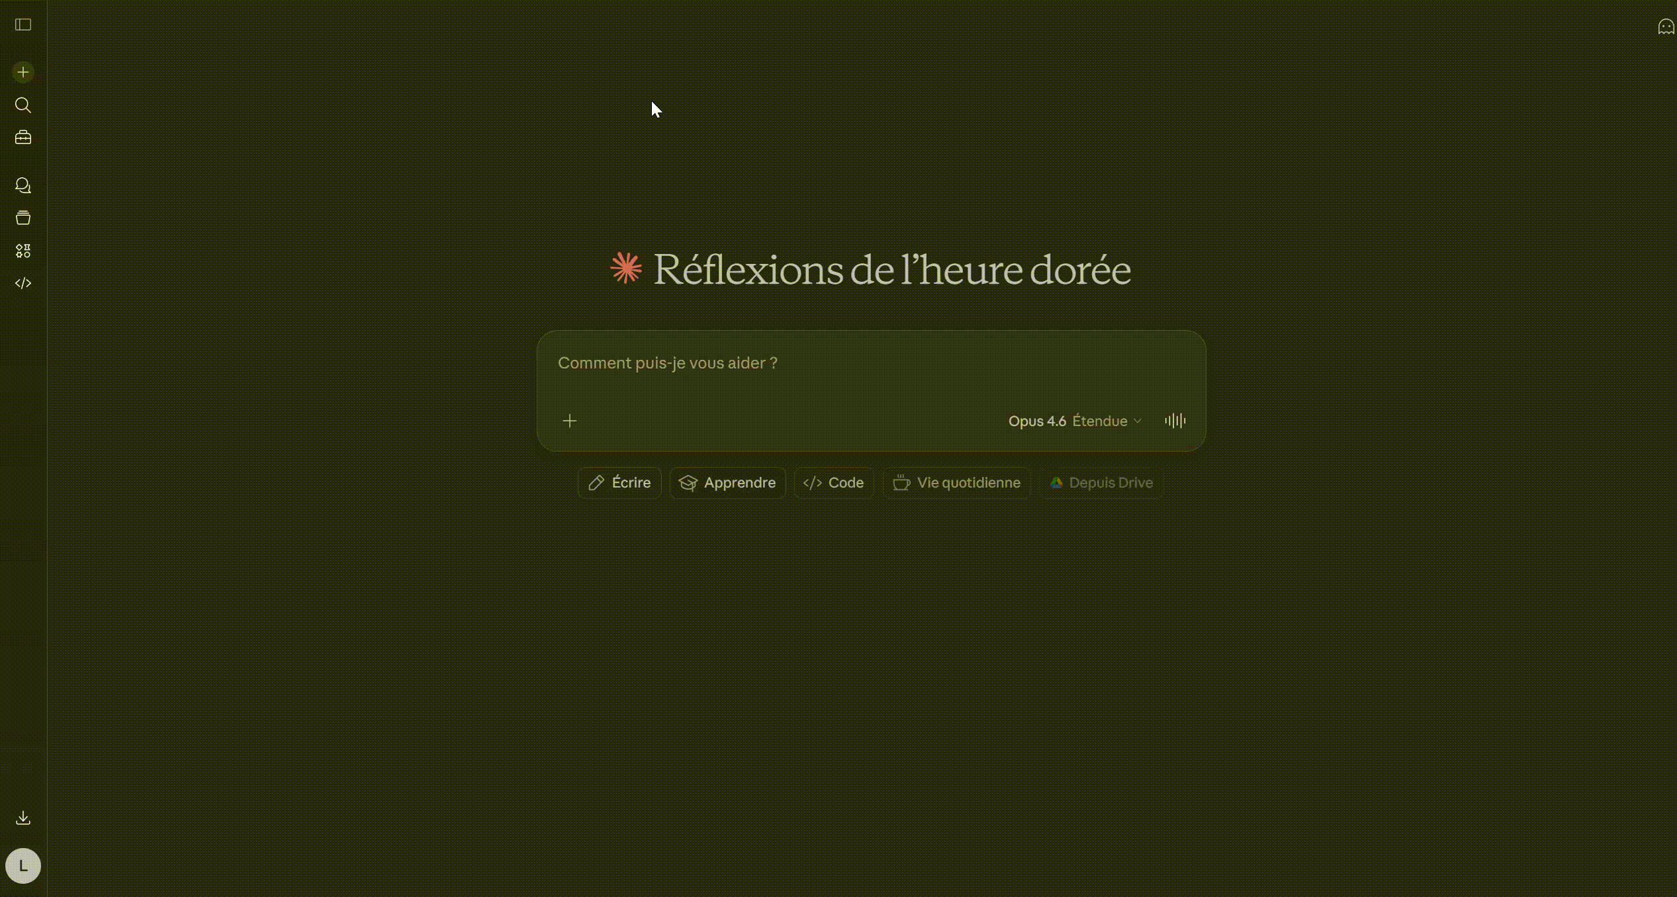Open the toolbox icon in the sidebar
Image resolution: width=1677 pixels, height=897 pixels.
(23, 137)
